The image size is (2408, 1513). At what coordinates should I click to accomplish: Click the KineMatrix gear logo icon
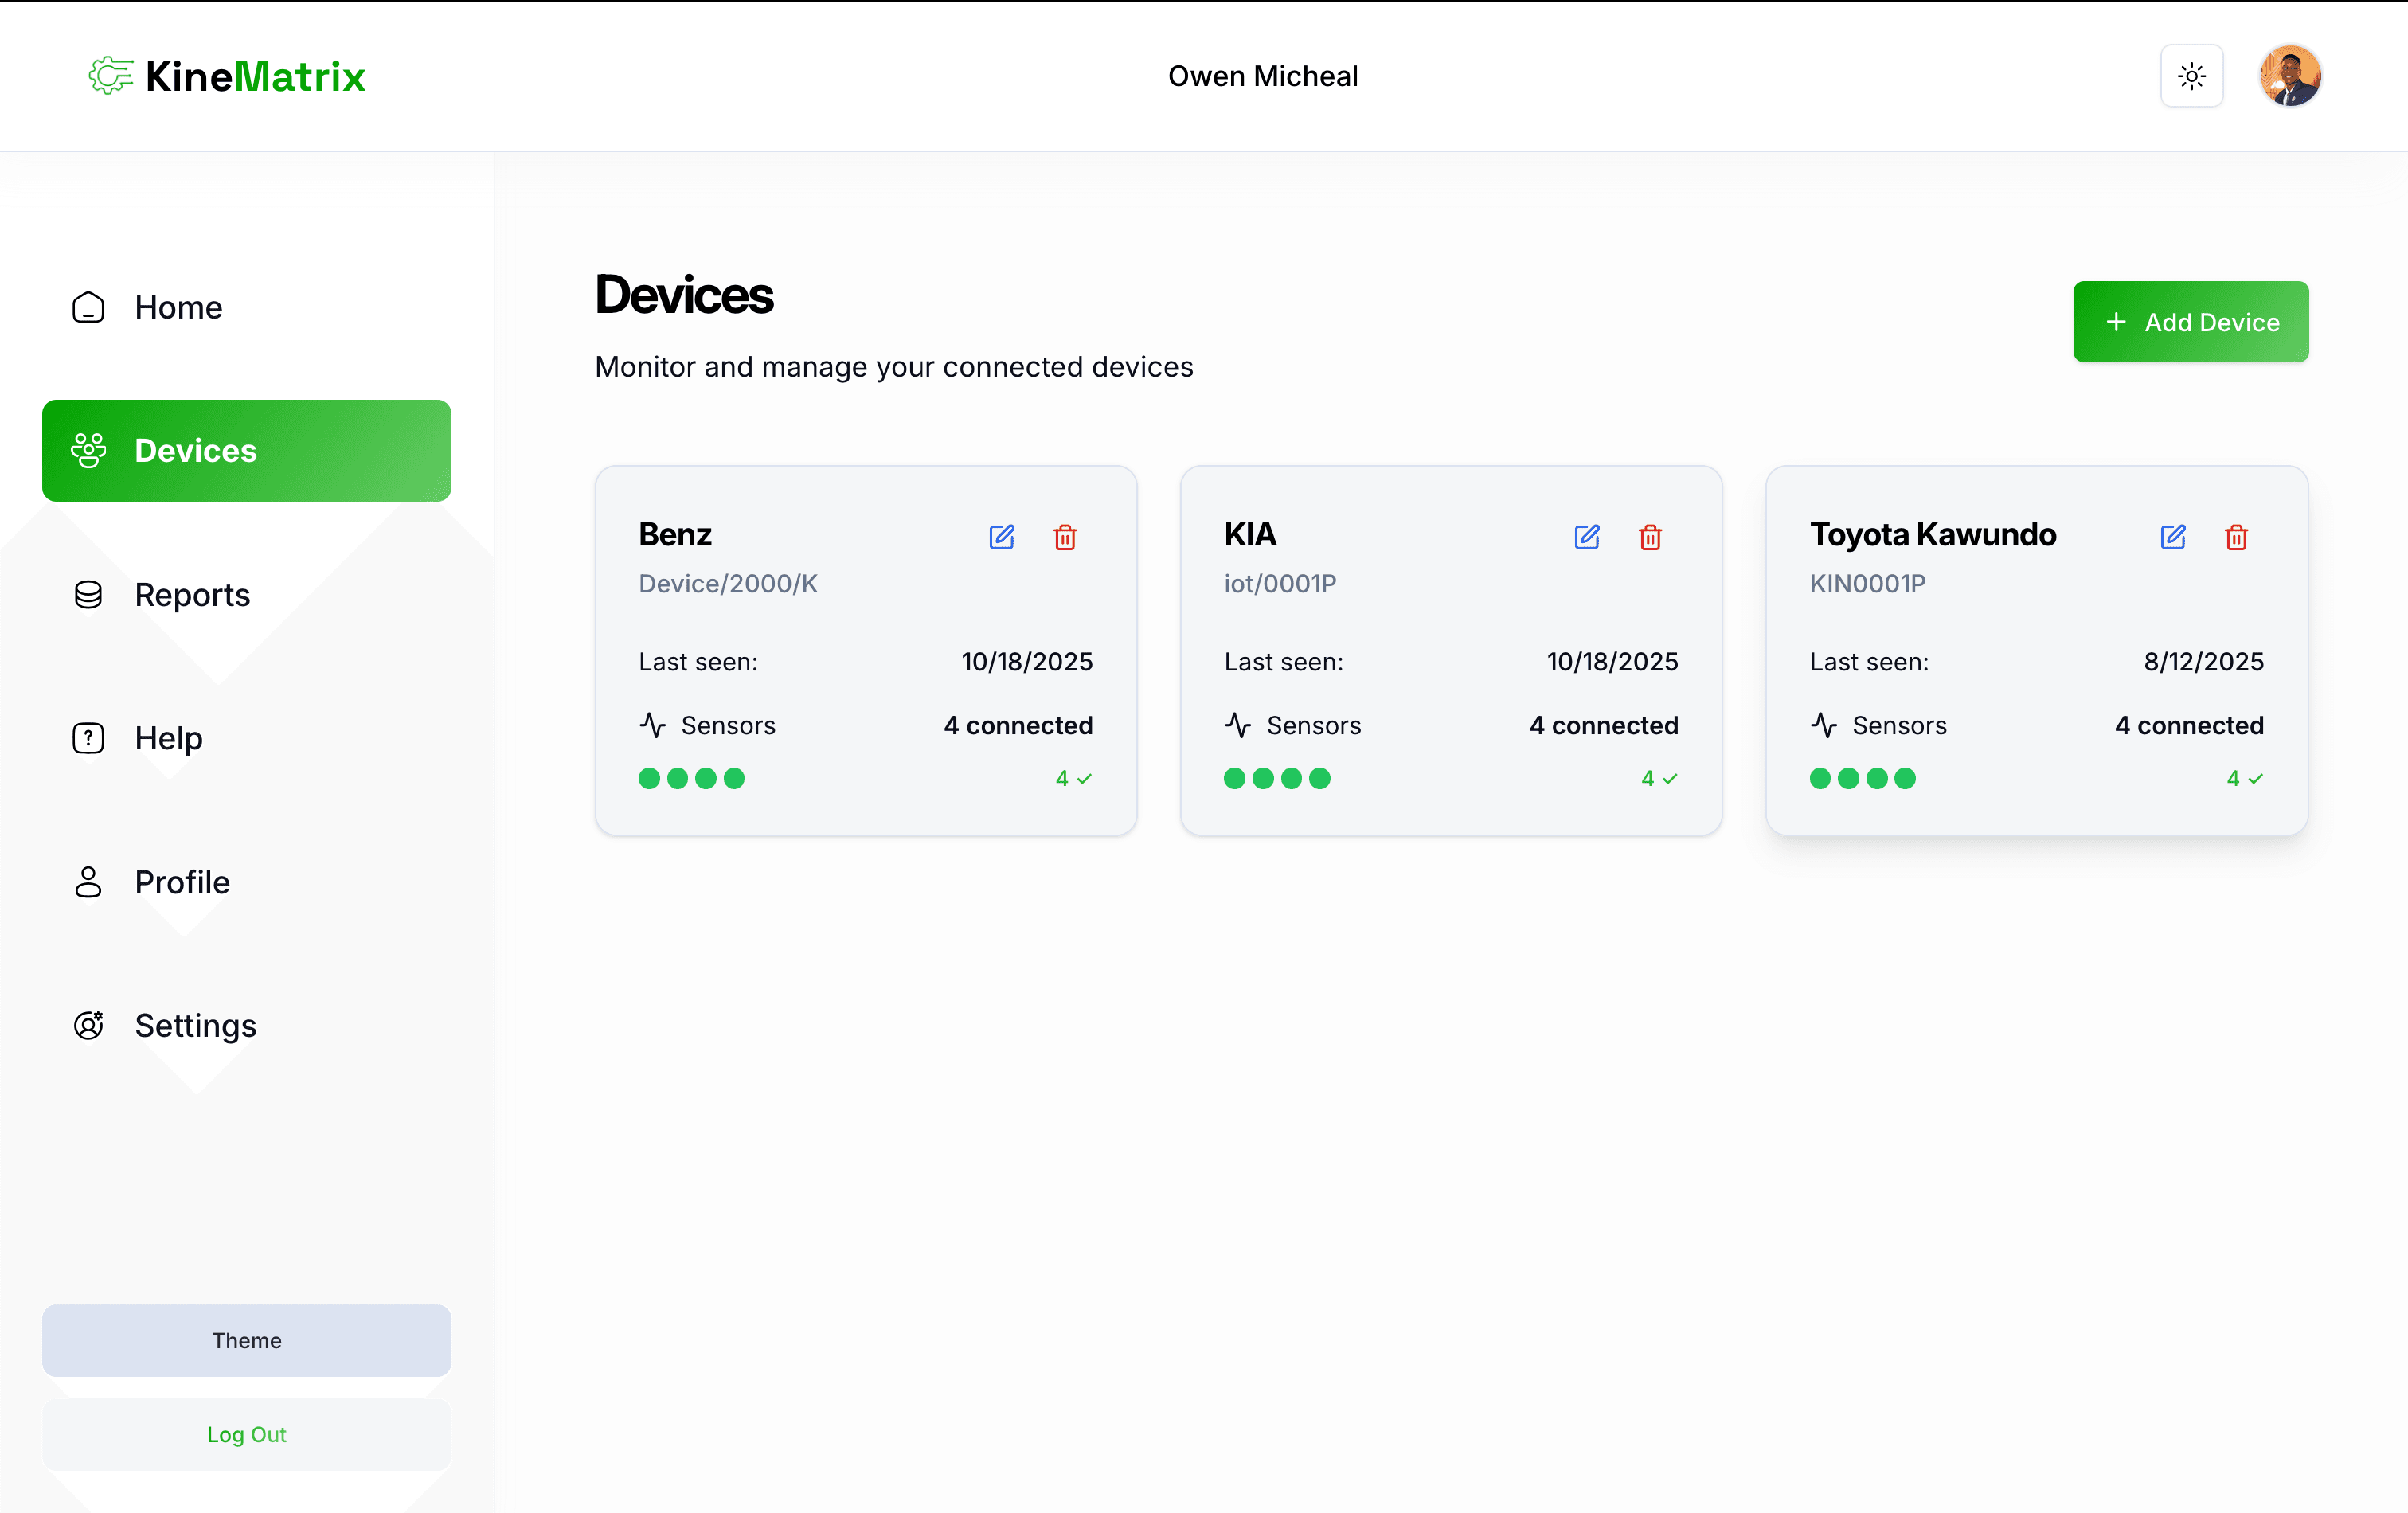tap(111, 76)
